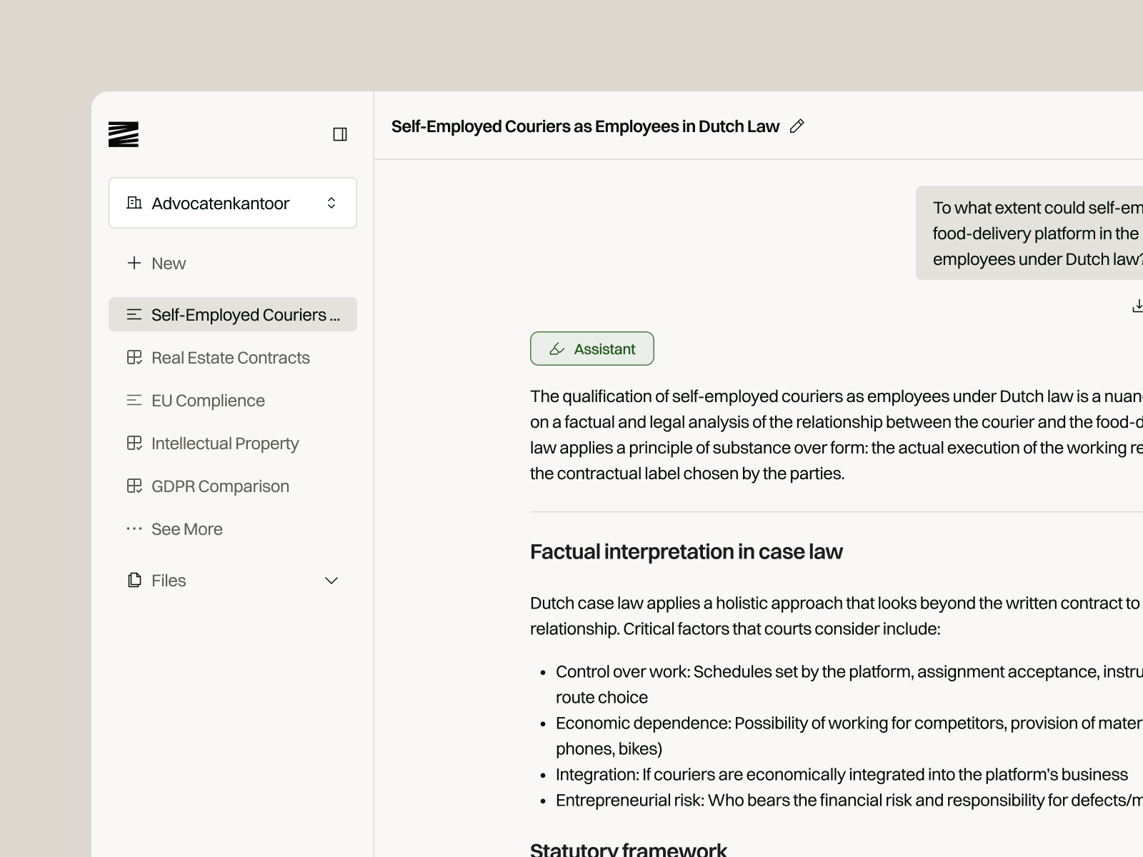Click the Assistant badge
1143x857 pixels.
pyautogui.click(x=592, y=349)
